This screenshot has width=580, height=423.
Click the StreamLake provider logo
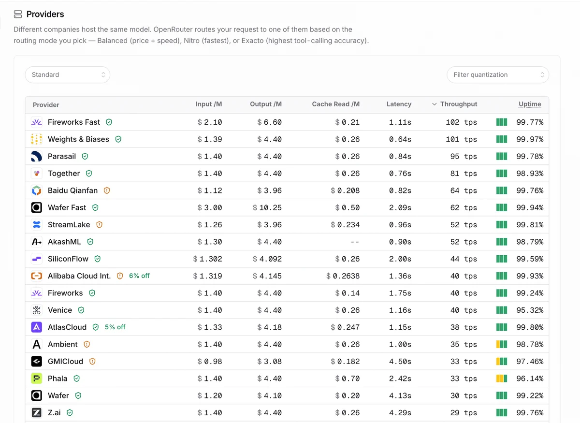[37, 225]
